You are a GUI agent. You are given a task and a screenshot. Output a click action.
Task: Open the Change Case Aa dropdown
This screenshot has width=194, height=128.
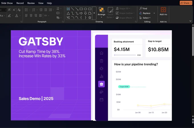click(x=2, y=16)
